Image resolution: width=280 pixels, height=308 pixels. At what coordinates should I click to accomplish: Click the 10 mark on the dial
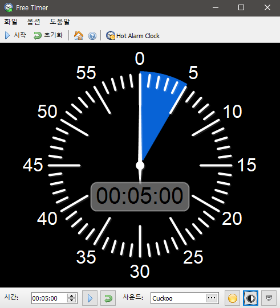coord(232,112)
